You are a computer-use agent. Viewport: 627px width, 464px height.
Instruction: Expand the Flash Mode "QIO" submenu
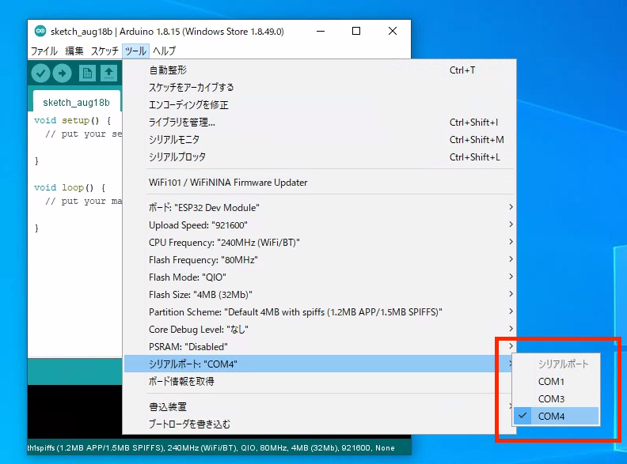(x=319, y=277)
